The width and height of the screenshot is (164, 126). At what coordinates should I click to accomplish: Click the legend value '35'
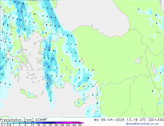62,125
